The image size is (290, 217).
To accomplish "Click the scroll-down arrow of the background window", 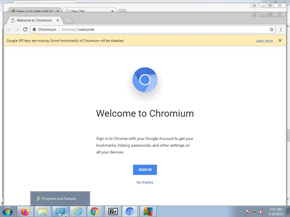I will pos(288,199).
